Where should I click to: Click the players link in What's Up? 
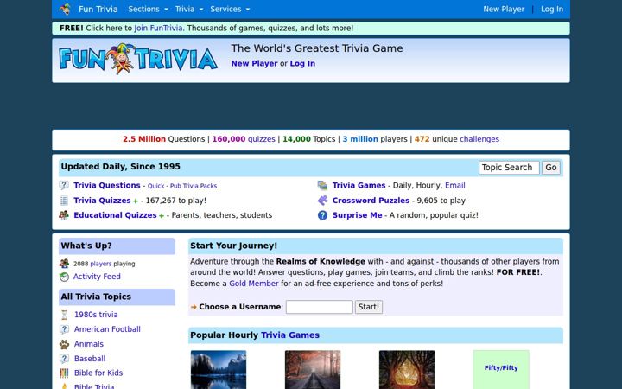click(101, 264)
